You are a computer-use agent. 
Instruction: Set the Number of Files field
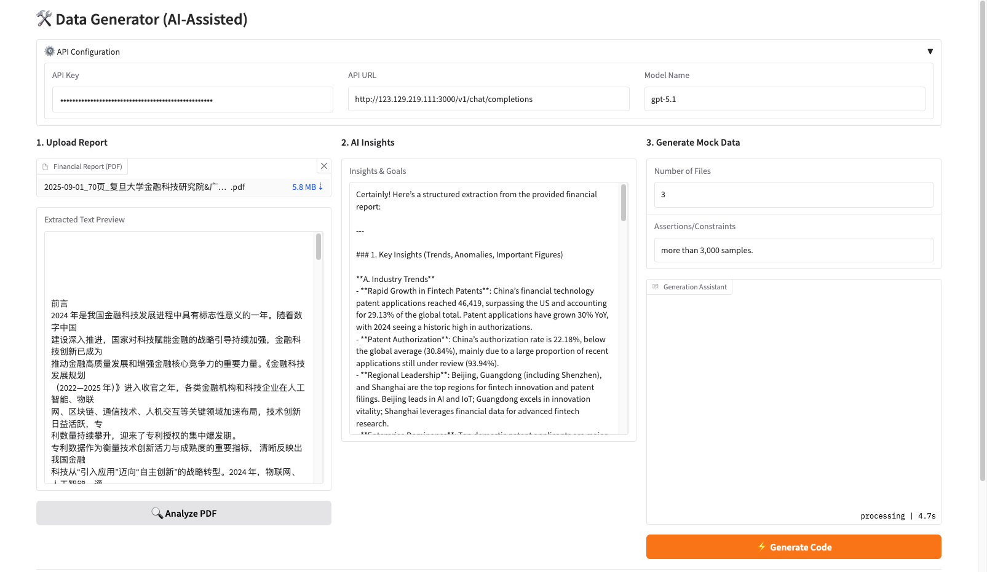[793, 195]
